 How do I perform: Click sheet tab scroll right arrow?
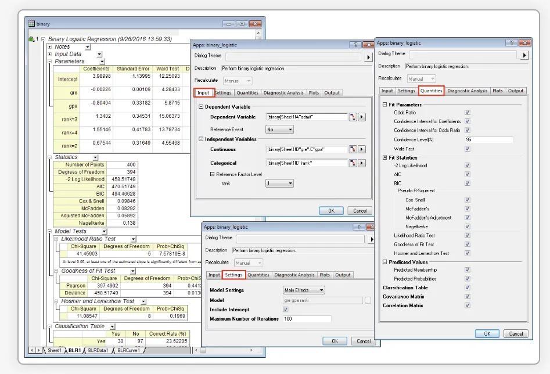[38, 350]
